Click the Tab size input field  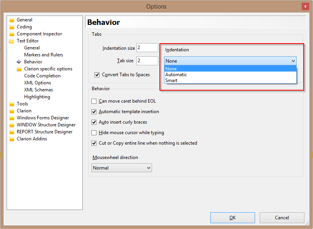click(x=147, y=61)
